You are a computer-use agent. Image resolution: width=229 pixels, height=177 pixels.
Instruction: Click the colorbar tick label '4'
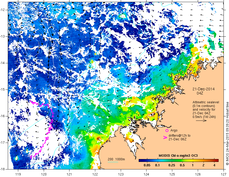coord(214,165)
